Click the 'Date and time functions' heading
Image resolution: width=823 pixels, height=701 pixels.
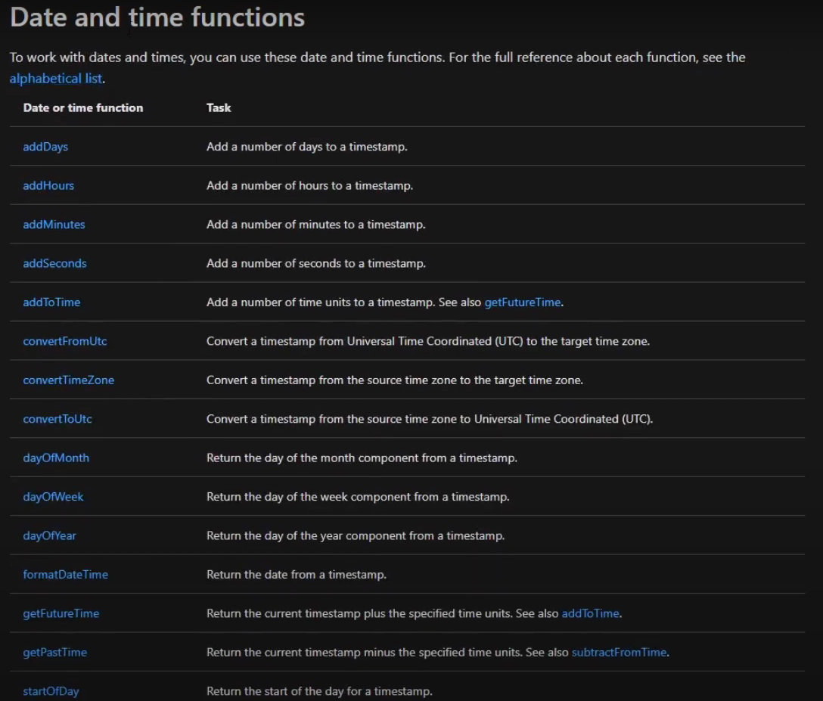click(x=157, y=17)
